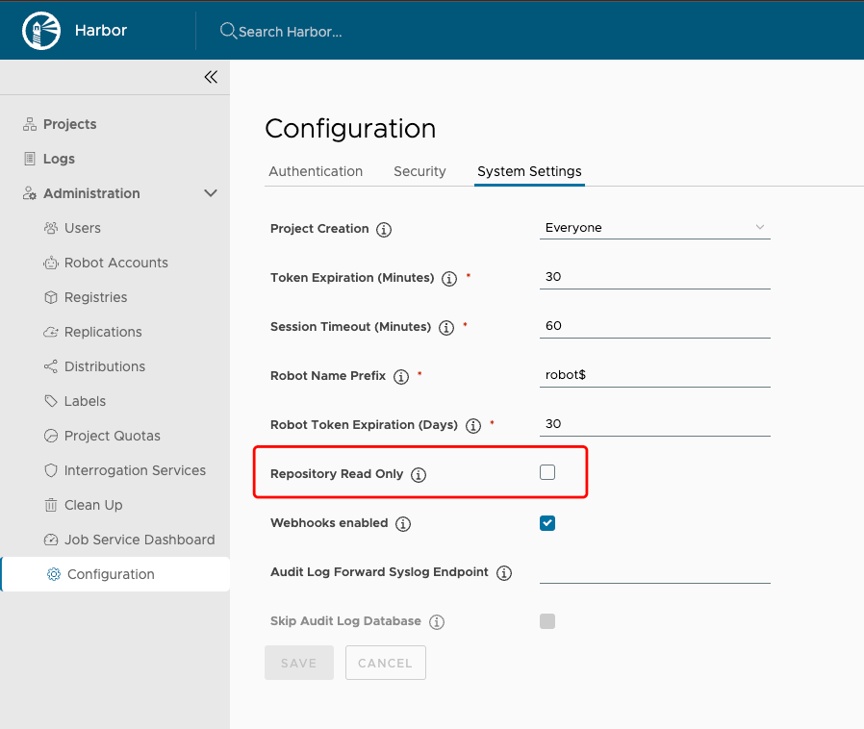Open the Project Creation dropdown

[x=654, y=228]
